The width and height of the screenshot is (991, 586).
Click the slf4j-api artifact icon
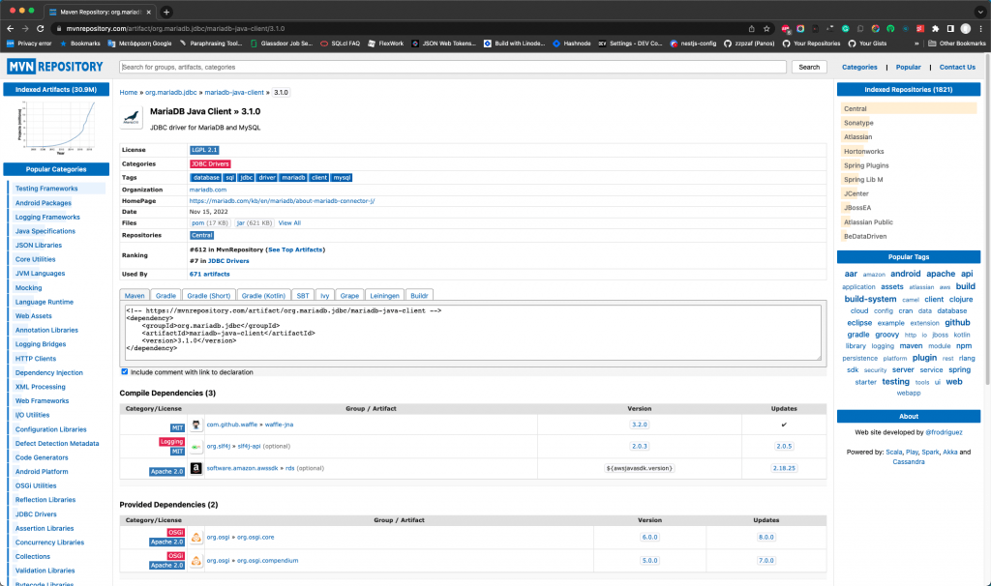[195, 447]
